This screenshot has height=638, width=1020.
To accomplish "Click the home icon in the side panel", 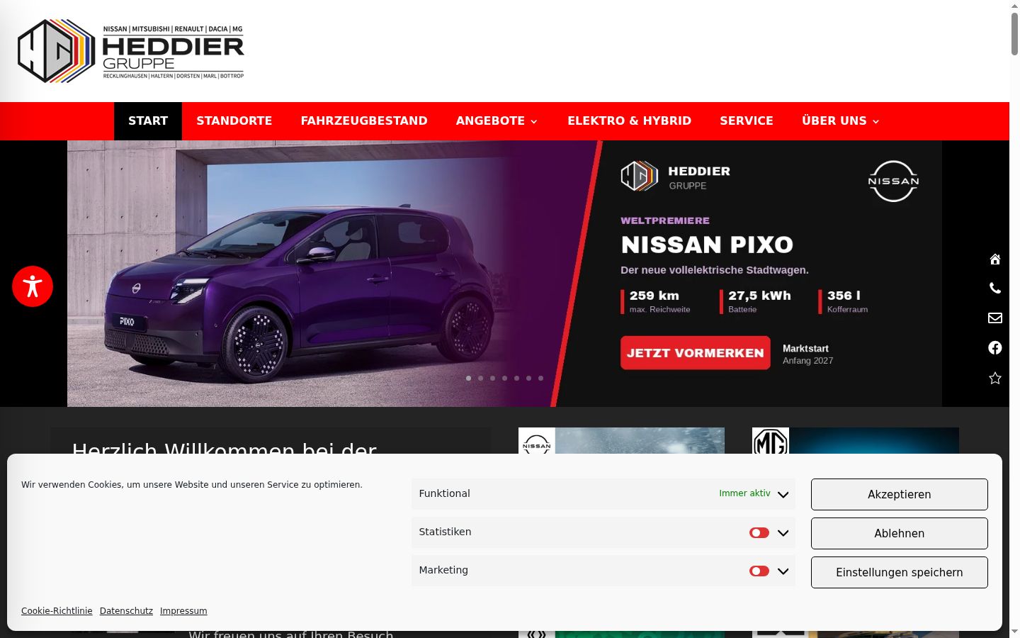I will pos(995,259).
